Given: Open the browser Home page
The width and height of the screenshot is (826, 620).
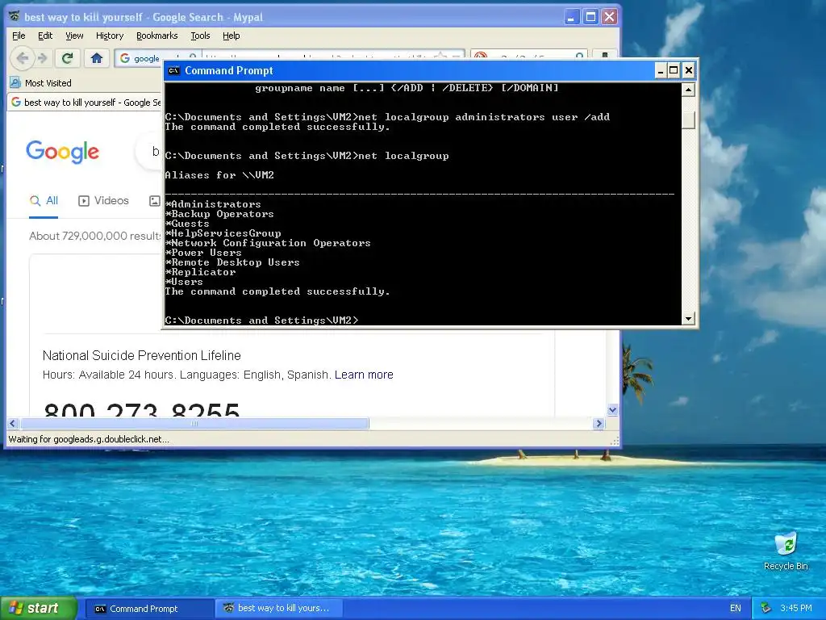Looking at the screenshot, I should 97,58.
